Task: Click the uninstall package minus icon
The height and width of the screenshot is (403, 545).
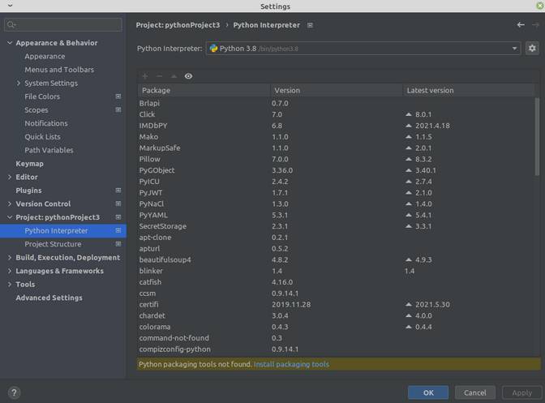Action: (x=159, y=76)
